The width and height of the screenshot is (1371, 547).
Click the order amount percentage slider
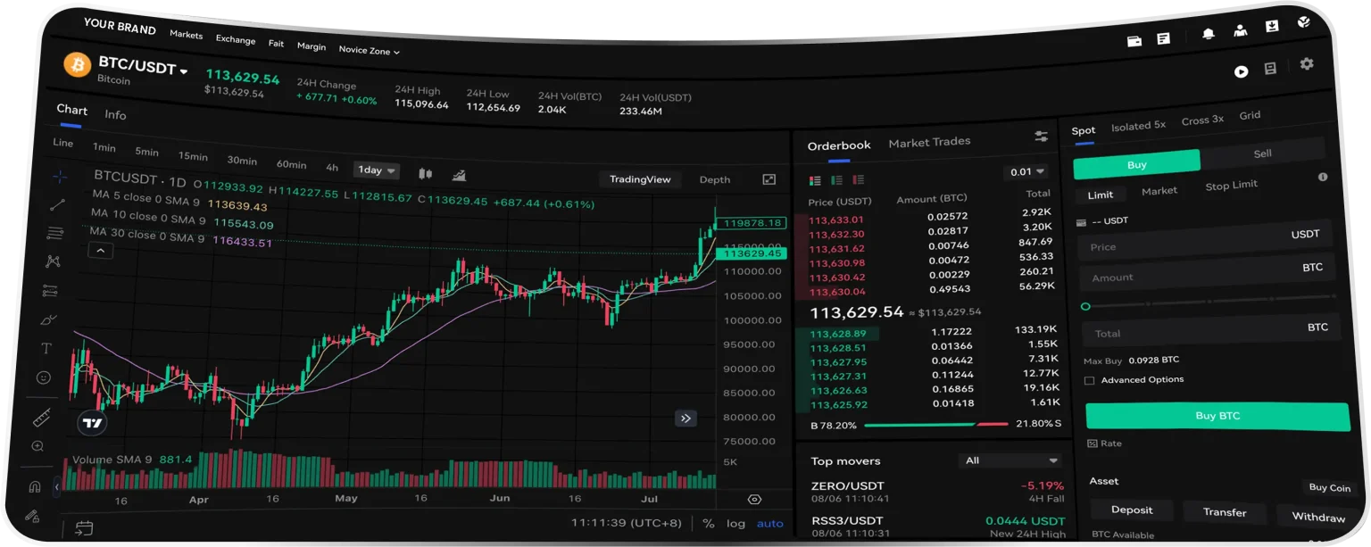pos(1209,301)
